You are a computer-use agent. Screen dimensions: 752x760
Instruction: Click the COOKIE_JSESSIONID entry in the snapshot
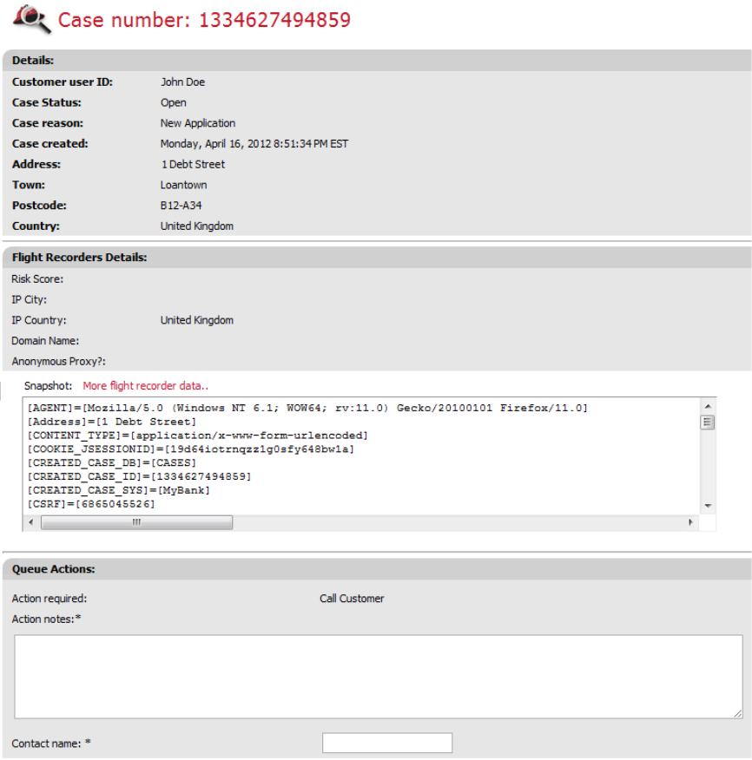click(191, 449)
